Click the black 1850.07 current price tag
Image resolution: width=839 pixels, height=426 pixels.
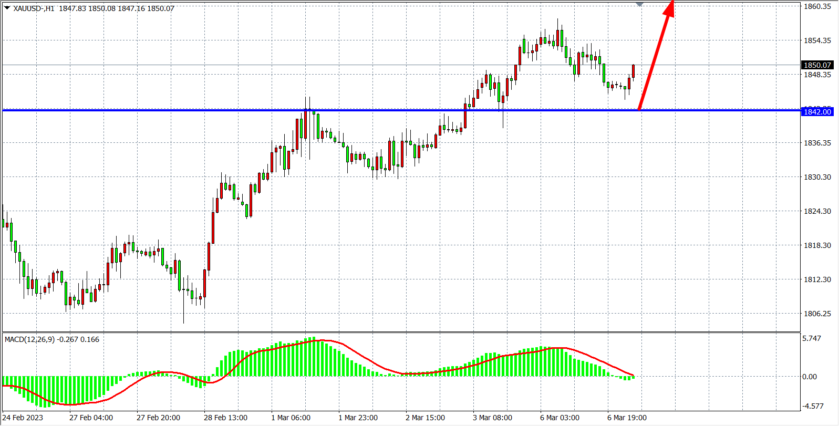817,65
